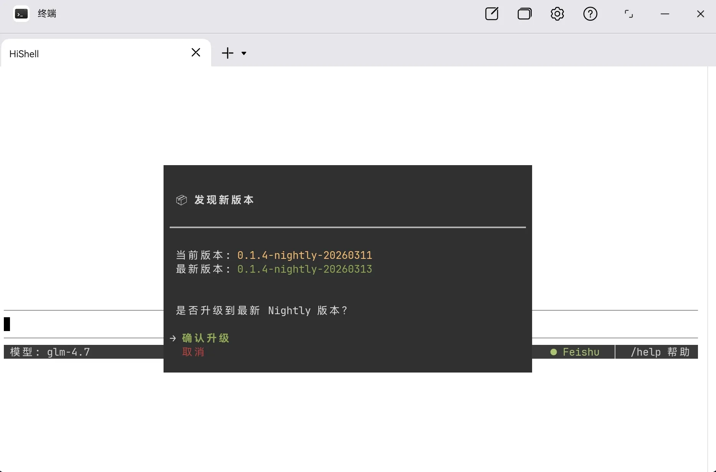The width and height of the screenshot is (716, 472).
Task: Click the 模型: glm-4.7 status entry
Action: coord(50,352)
